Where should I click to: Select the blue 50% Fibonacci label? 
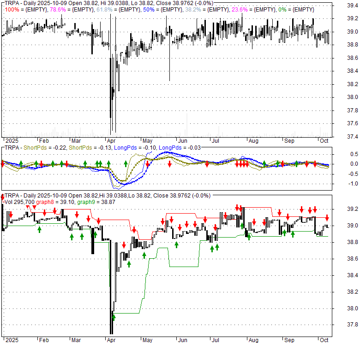click(x=149, y=10)
